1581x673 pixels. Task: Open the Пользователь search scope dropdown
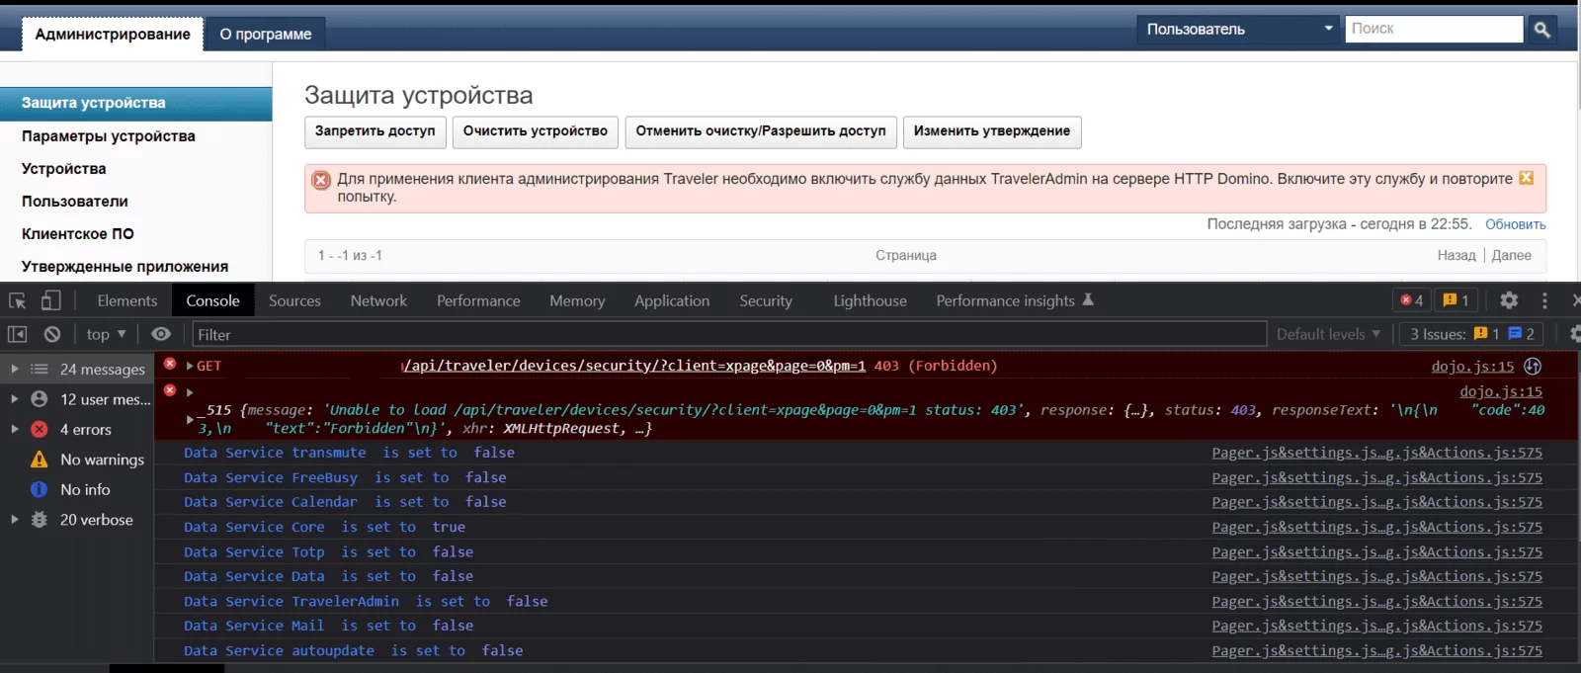coord(1238,30)
